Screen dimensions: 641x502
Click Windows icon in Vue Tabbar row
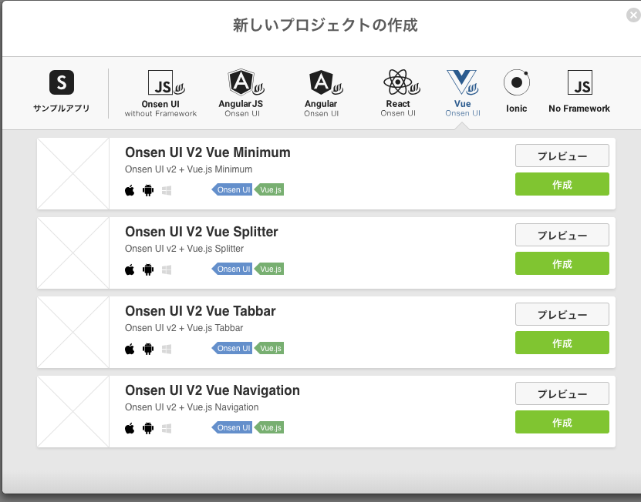[167, 349]
